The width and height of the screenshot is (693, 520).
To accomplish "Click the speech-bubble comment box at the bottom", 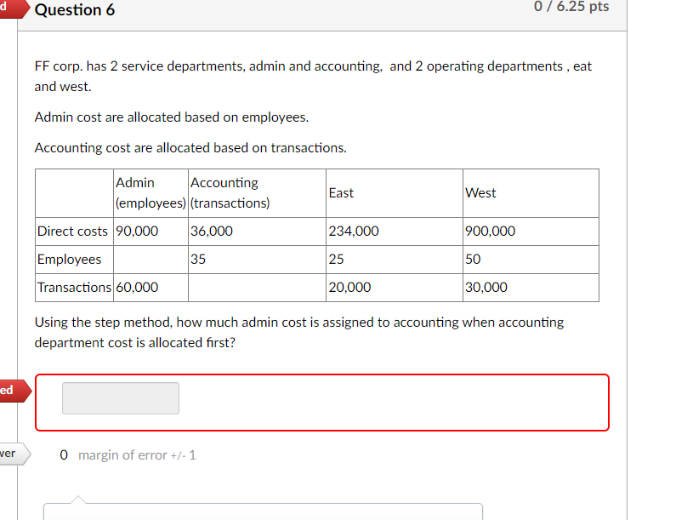I will tap(264, 512).
